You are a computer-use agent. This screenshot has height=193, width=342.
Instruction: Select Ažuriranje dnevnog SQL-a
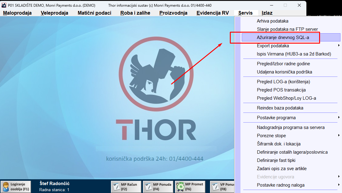coord(291,38)
